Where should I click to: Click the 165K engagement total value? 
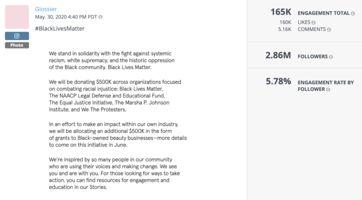click(x=281, y=12)
